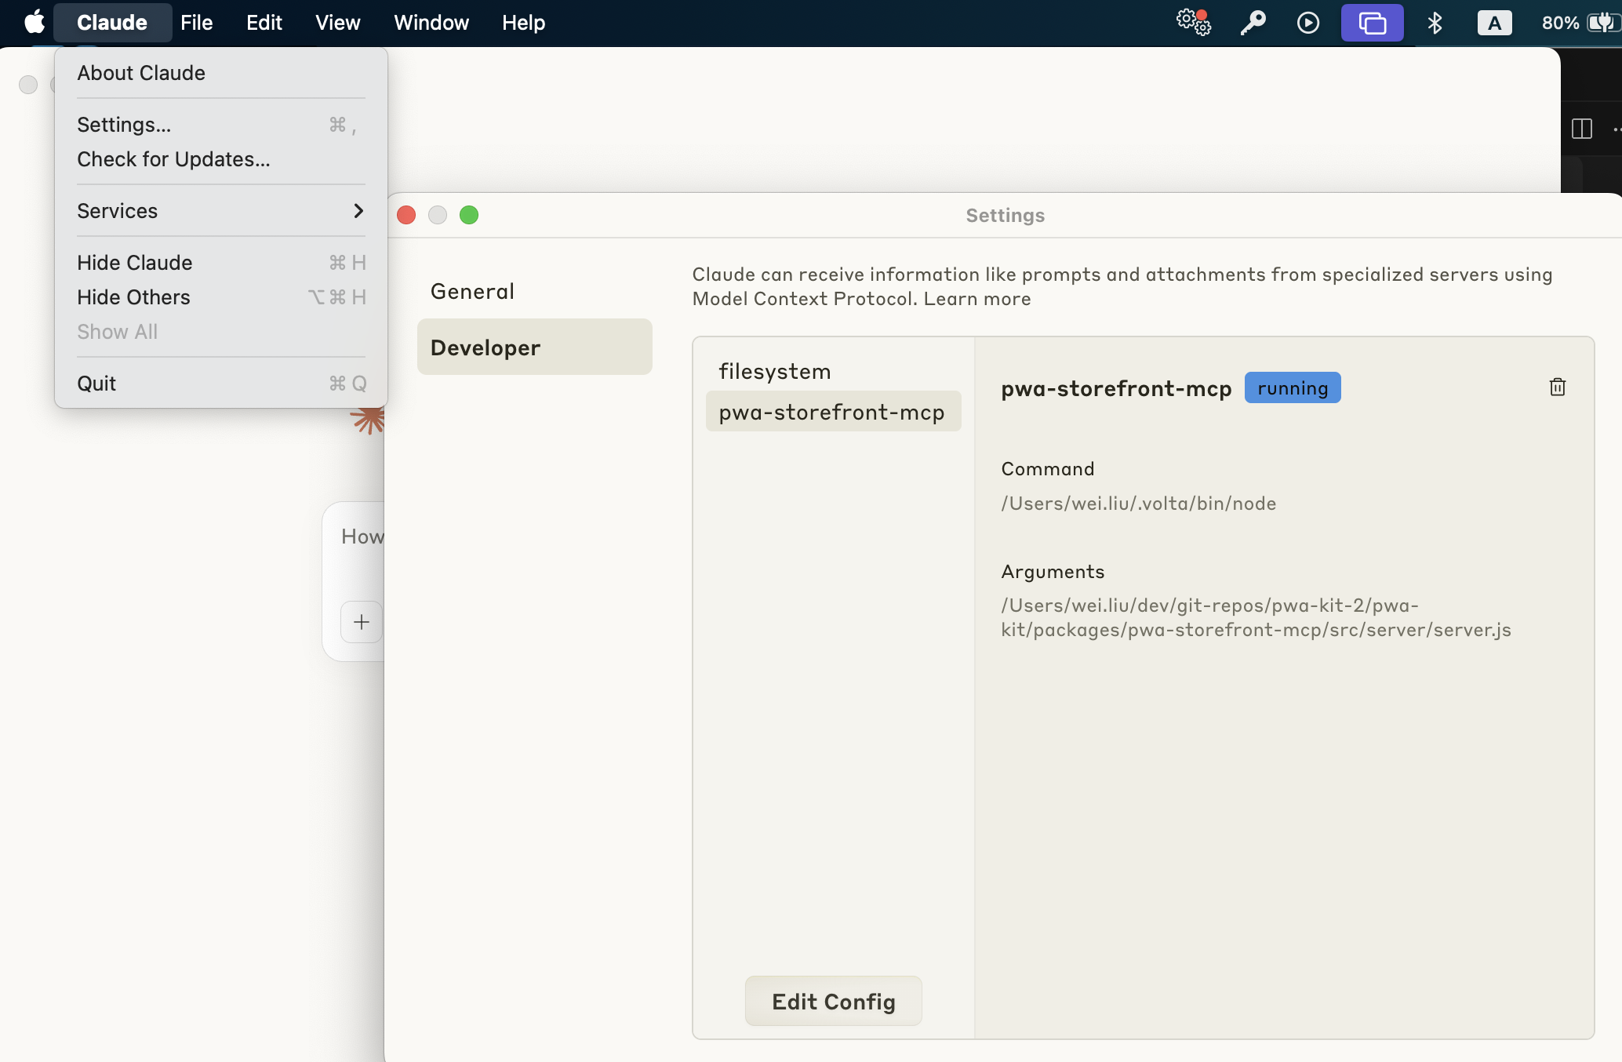The image size is (1622, 1062).
Task: Open the Learn more link about MCP
Action: 977,299
